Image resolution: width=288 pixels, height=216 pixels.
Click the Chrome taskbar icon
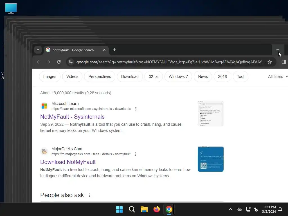[x=169, y=209]
